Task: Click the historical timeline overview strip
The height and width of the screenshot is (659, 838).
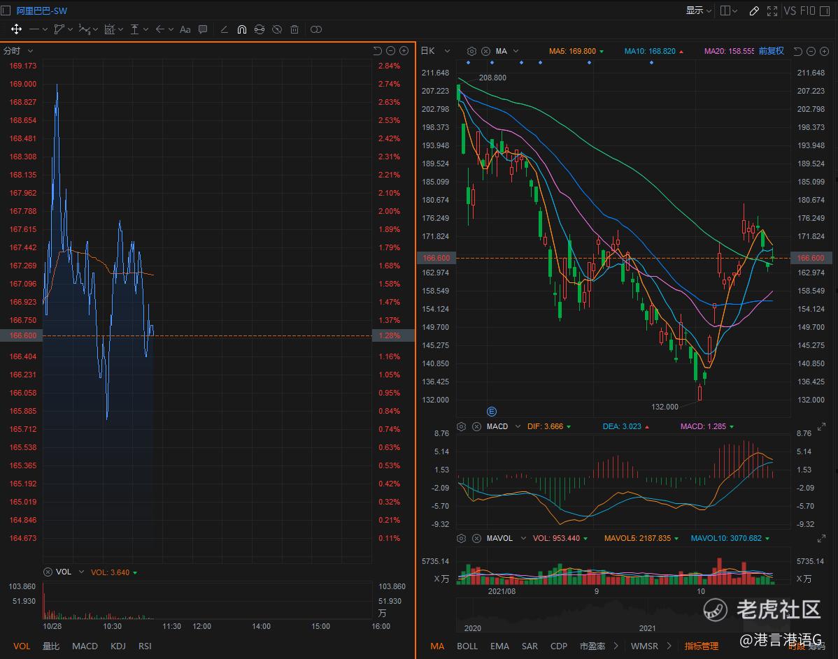Action: 623,615
